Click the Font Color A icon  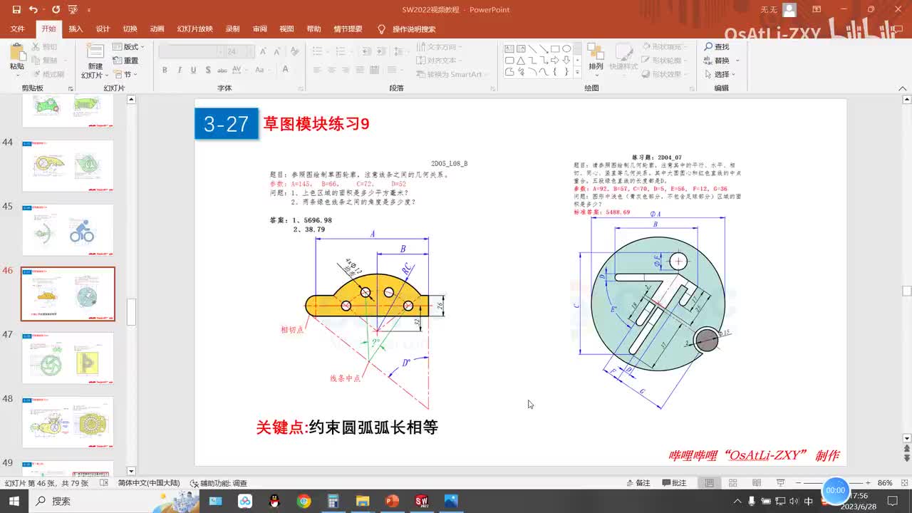tap(286, 70)
